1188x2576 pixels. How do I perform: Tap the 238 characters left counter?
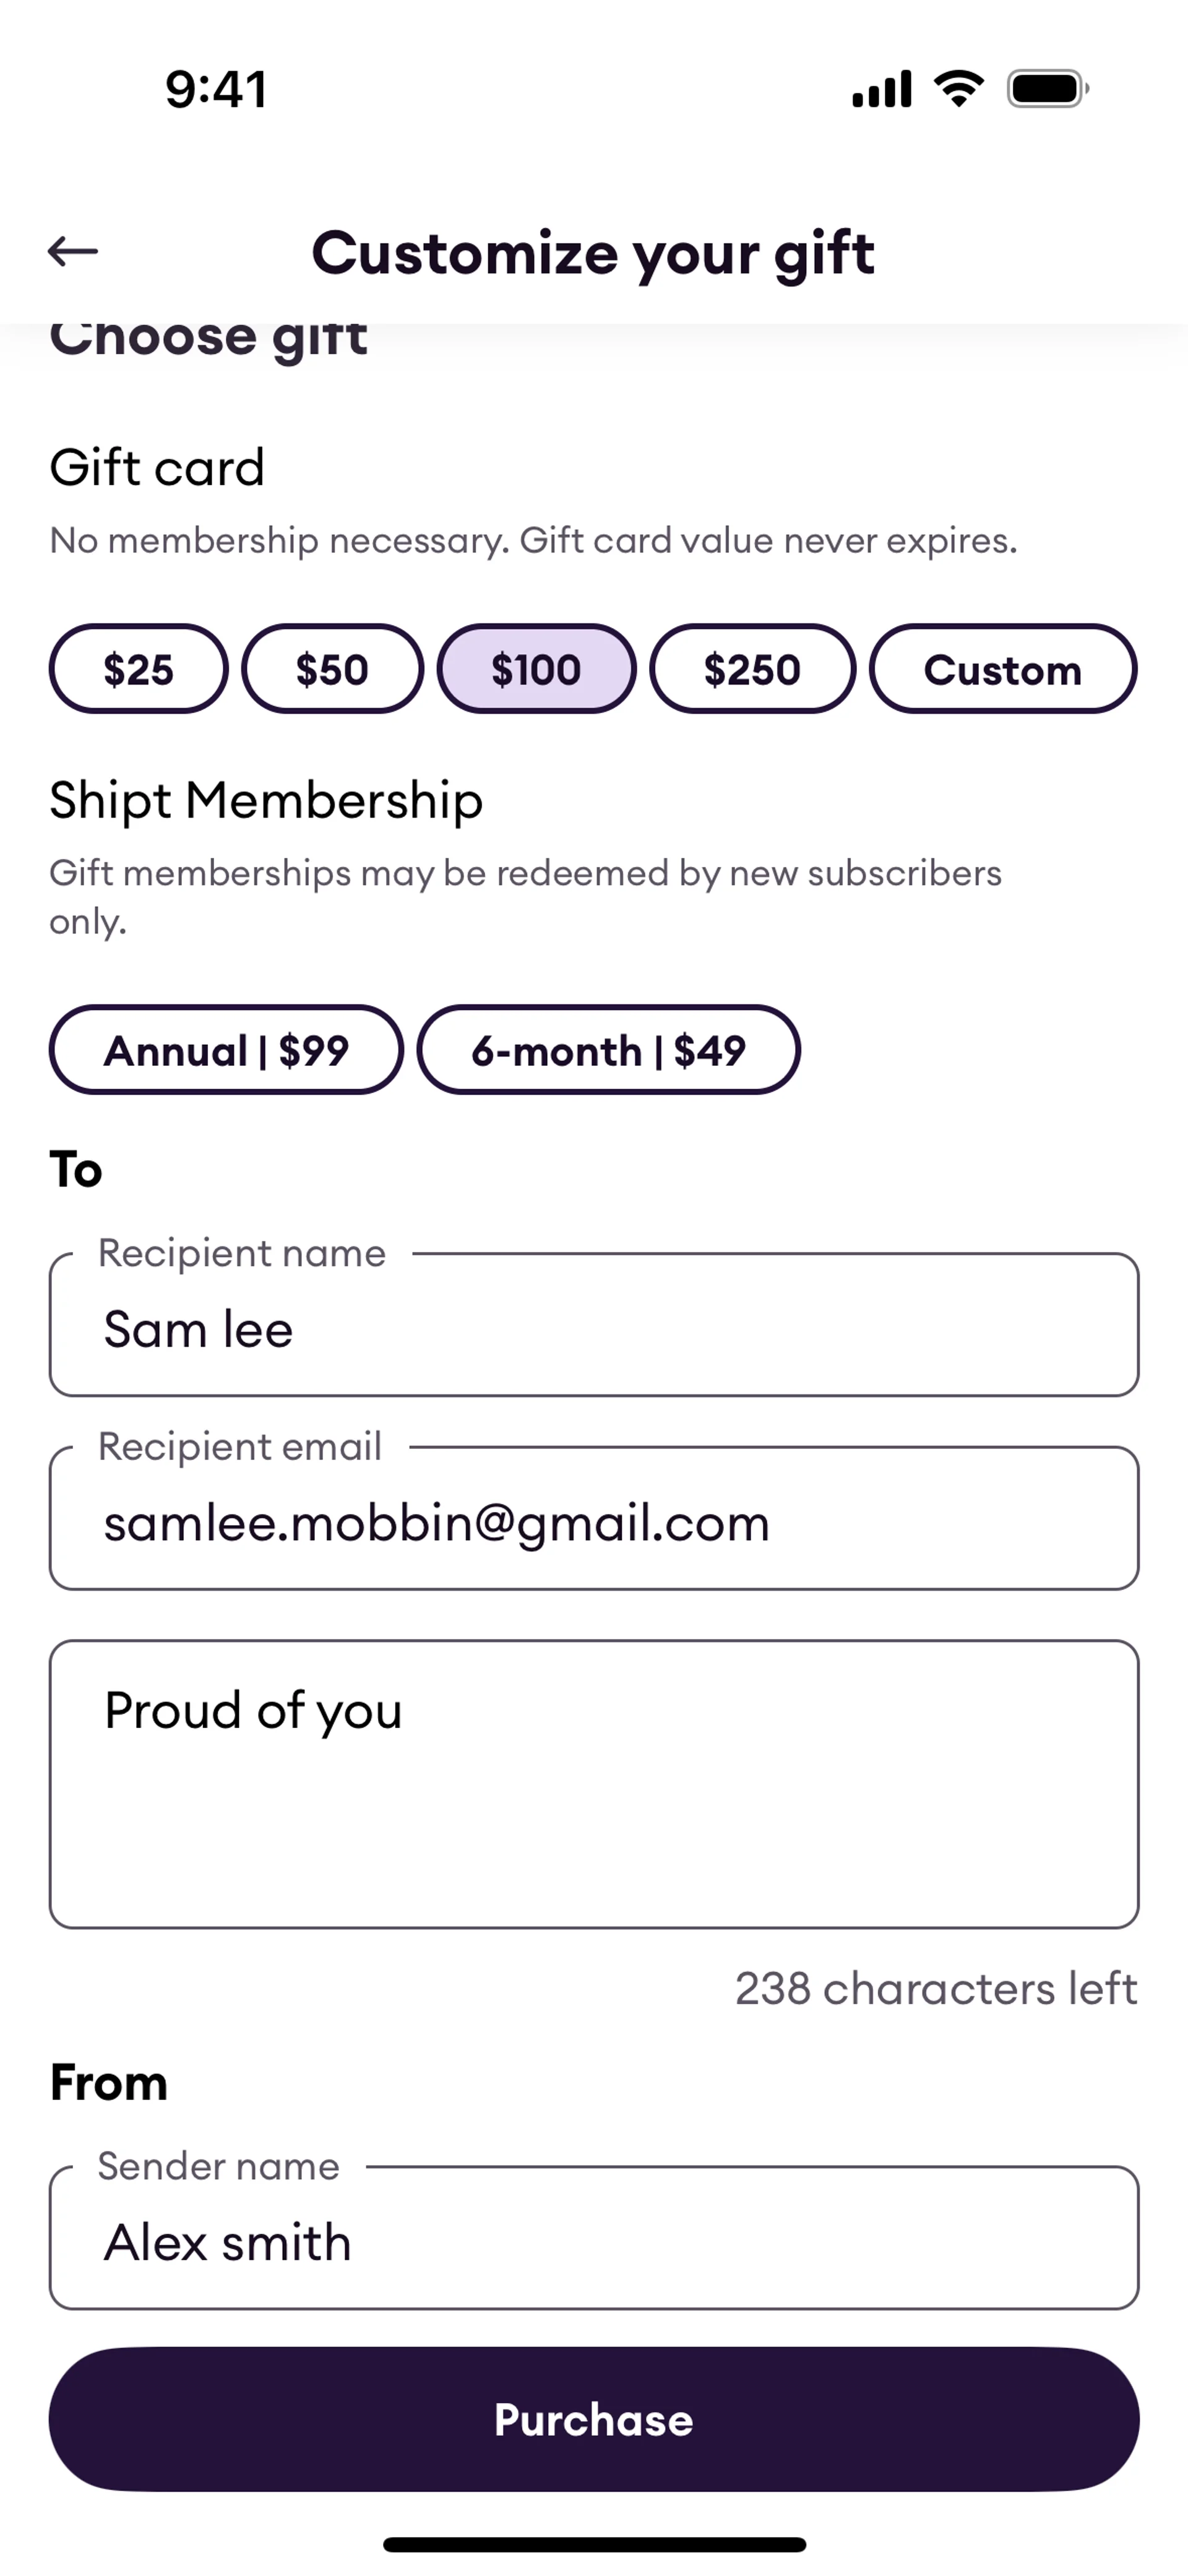[x=936, y=1989]
